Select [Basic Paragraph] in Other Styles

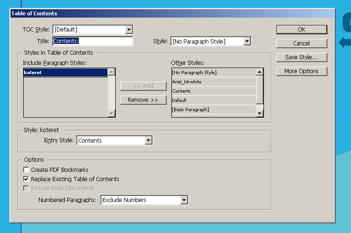[x=214, y=110]
